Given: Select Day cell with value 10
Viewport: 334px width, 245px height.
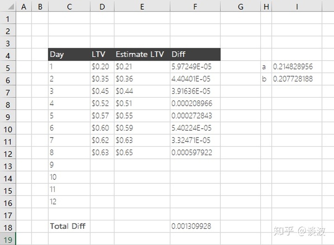Looking at the screenshot, I should tap(69, 177).
